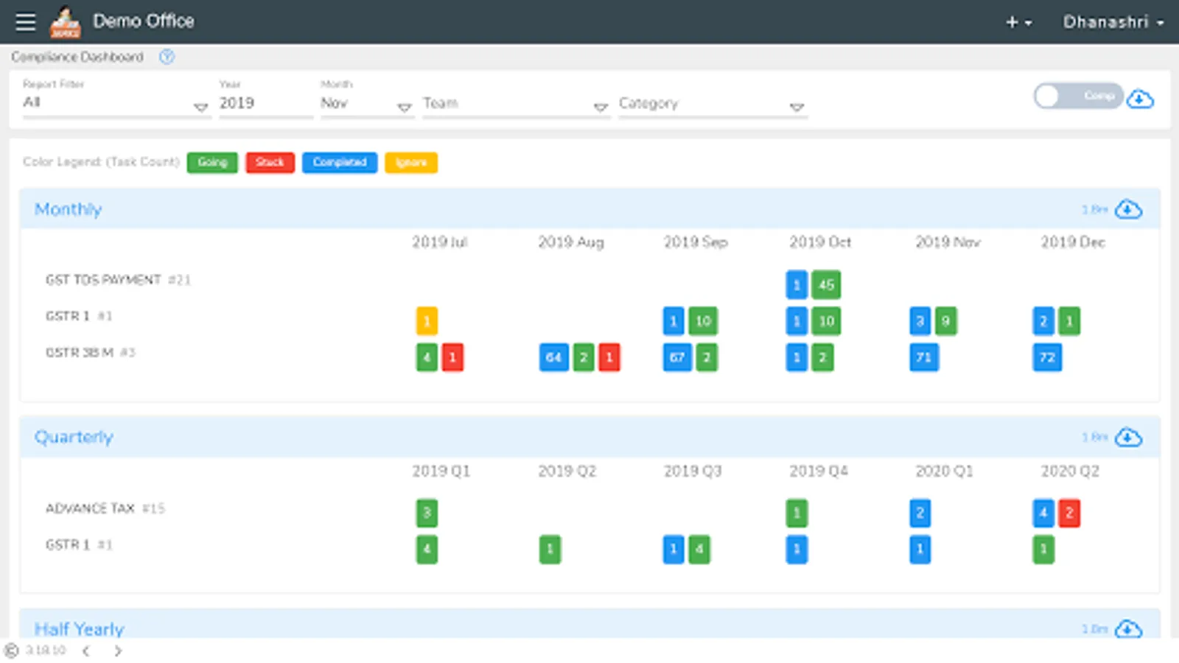This screenshot has height=663, width=1179.
Task: Click the red Stuck legend badge
Action: point(270,162)
